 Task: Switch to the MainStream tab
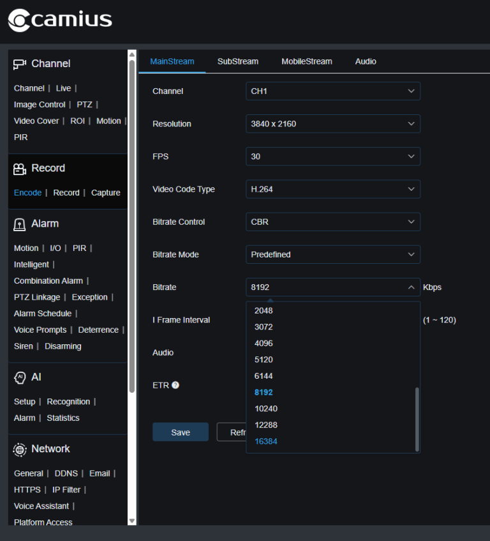tap(172, 61)
